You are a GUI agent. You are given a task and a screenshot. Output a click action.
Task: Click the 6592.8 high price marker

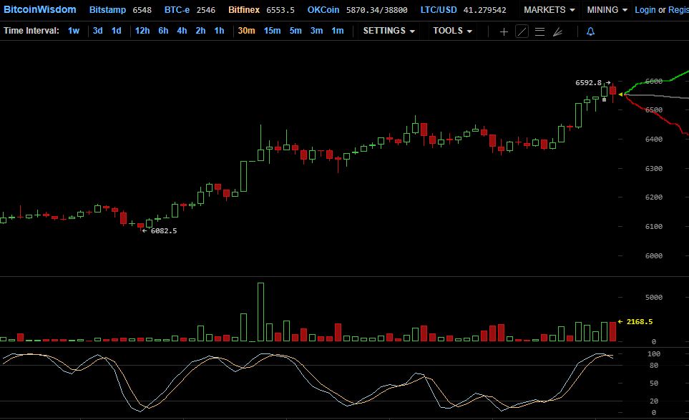(x=589, y=83)
